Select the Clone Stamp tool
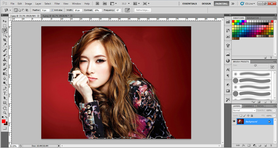278x148 pixels. coord(5,60)
